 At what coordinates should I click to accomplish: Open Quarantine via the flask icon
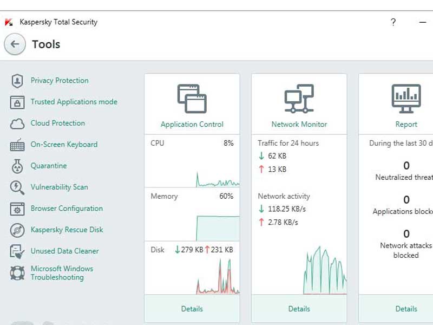(x=17, y=166)
